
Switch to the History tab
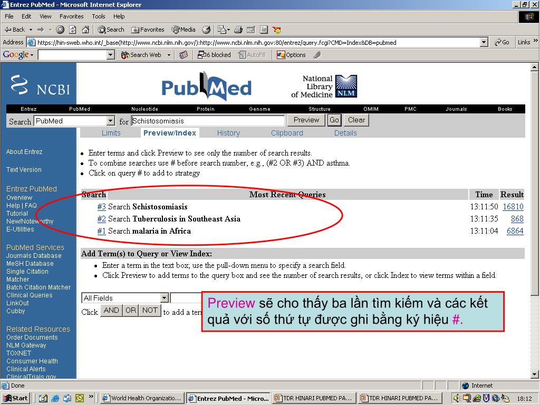[x=228, y=133]
